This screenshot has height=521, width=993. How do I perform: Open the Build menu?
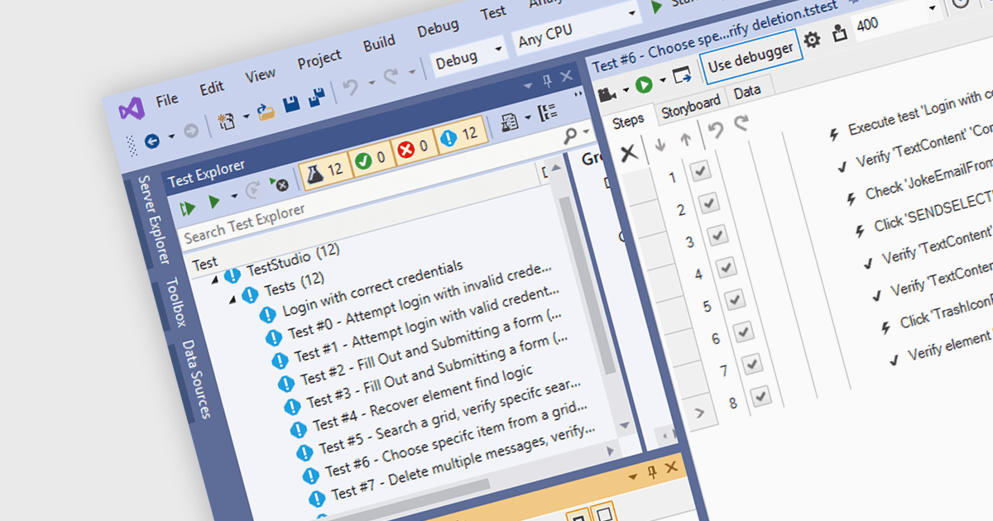[379, 43]
